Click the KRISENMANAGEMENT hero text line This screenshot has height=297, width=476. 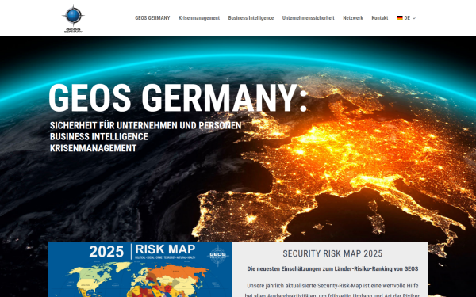click(x=93, y=148)
